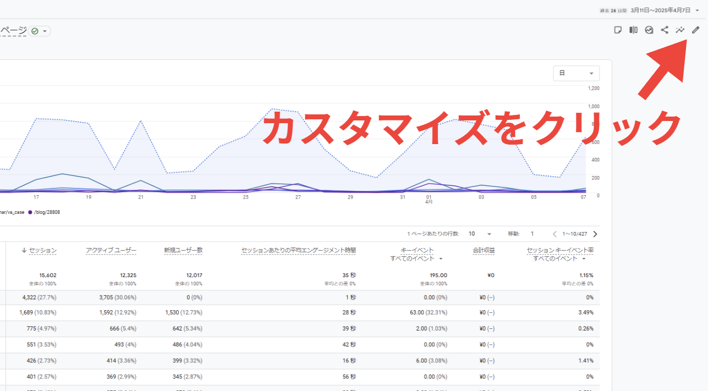The width and height of the screenshot is (708, 391).
Task: Expand すべてのイベント dropdown under セッションキーイベント率
Action: pyautogui.click(x=563, y=258)
